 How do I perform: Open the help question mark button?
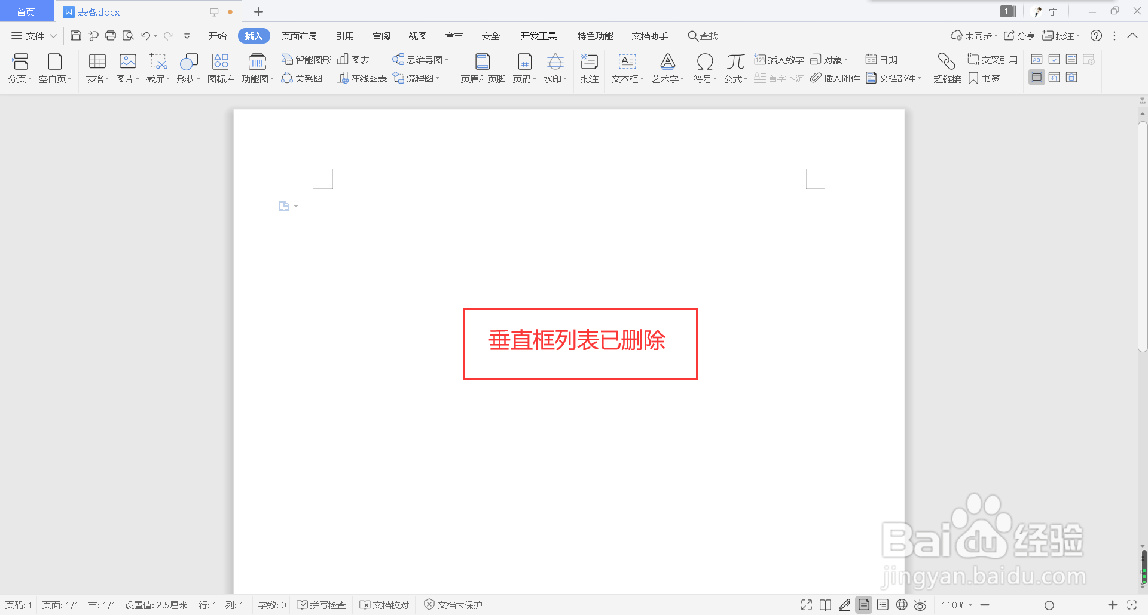(x=1096, y=36)
